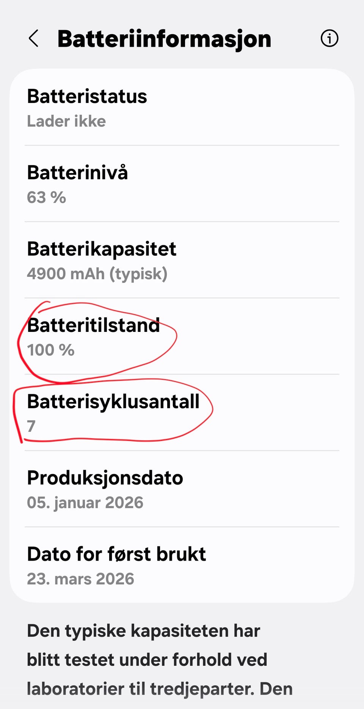Viewport: 364px width, 709px height.
Task: Tap the Batteriinformasjon page title
Action: (164, 39)
